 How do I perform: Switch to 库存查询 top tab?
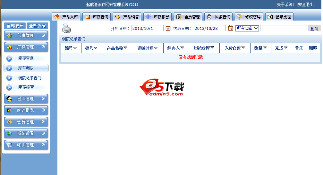97,17
